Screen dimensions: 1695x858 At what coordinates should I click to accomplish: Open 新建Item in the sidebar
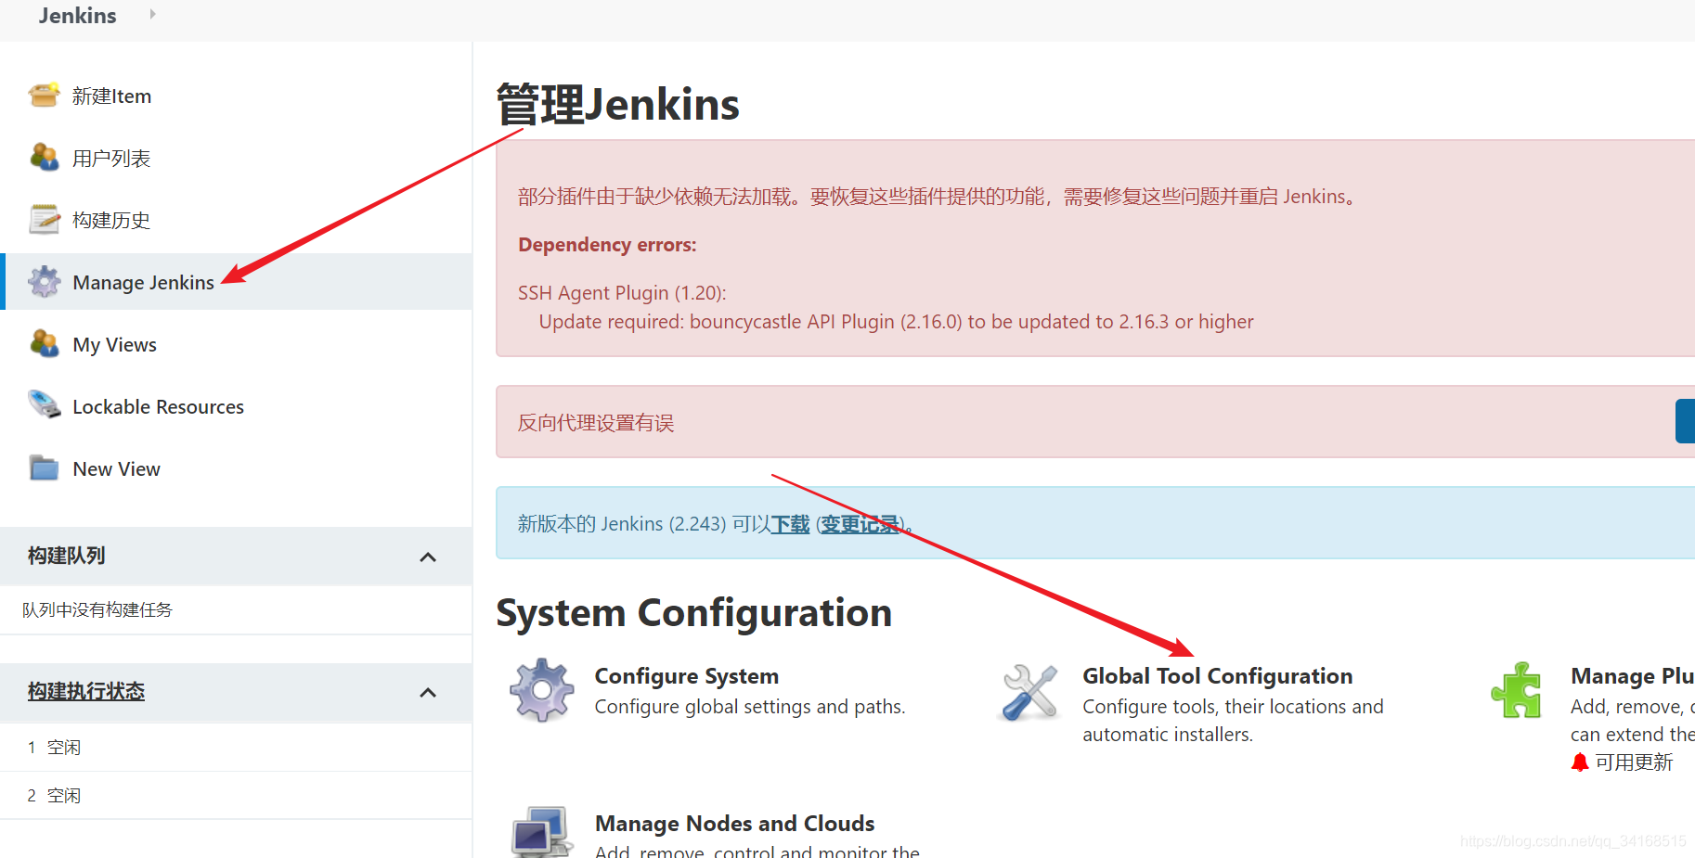pyautogui.click(x=111, y=96)
